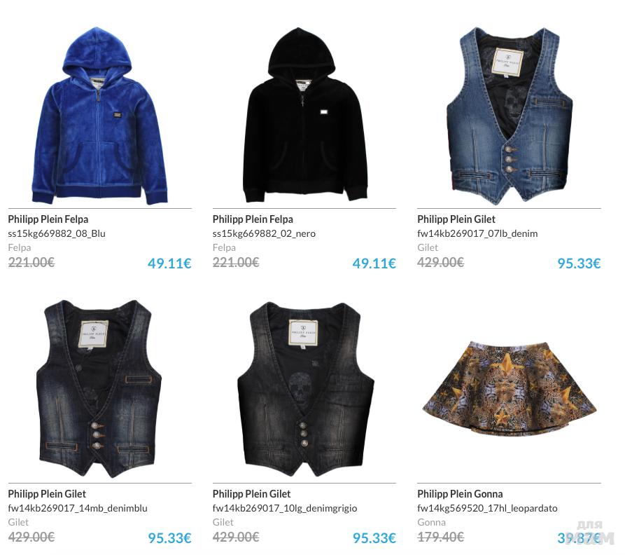Select product code fw14kb269017_14mb_denimblu
The image size is (625, 555).
[78, 508]
